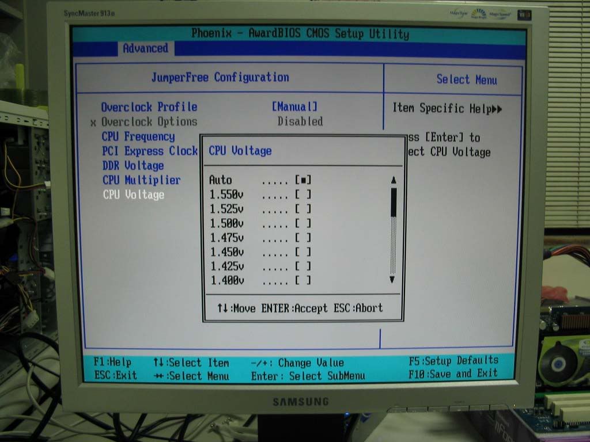Select the Advanced tab

(145, 48)
